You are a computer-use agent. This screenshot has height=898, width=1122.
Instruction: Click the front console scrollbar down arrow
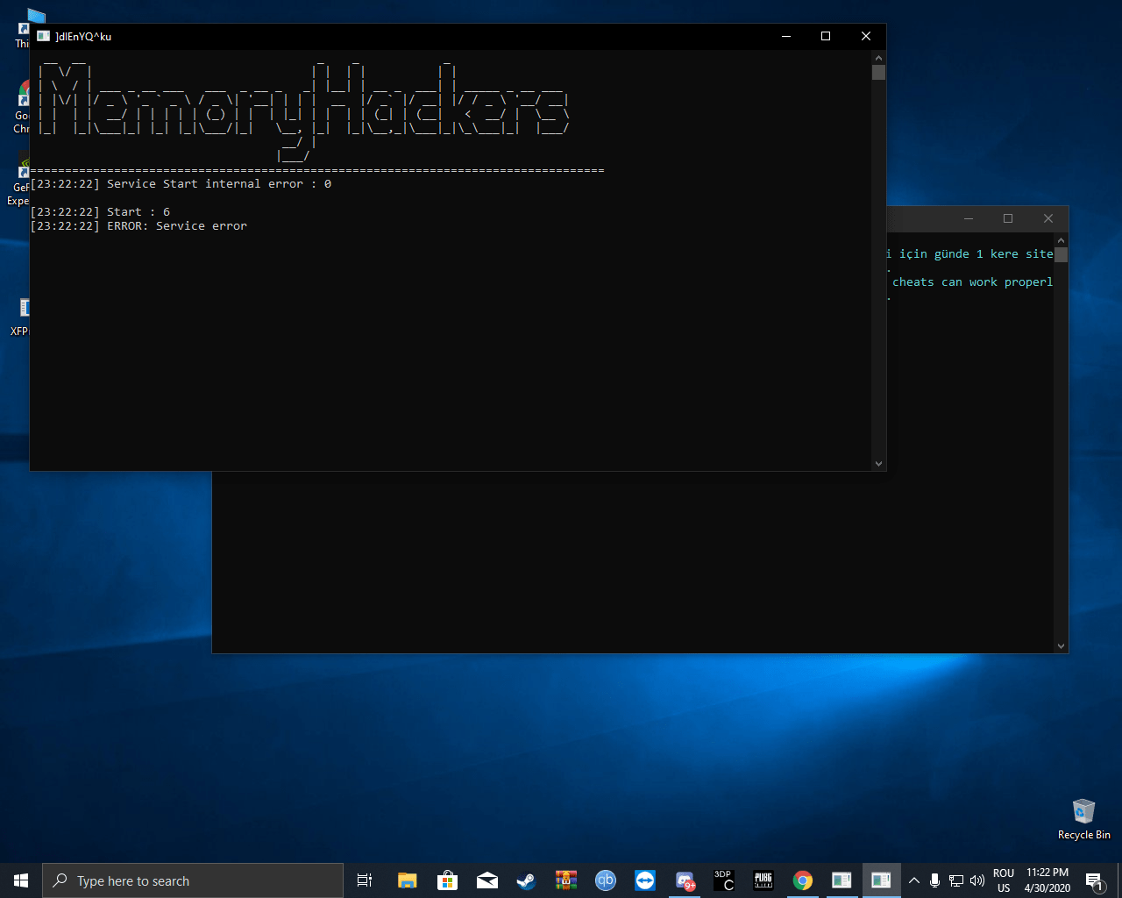(x=878, y=464)
